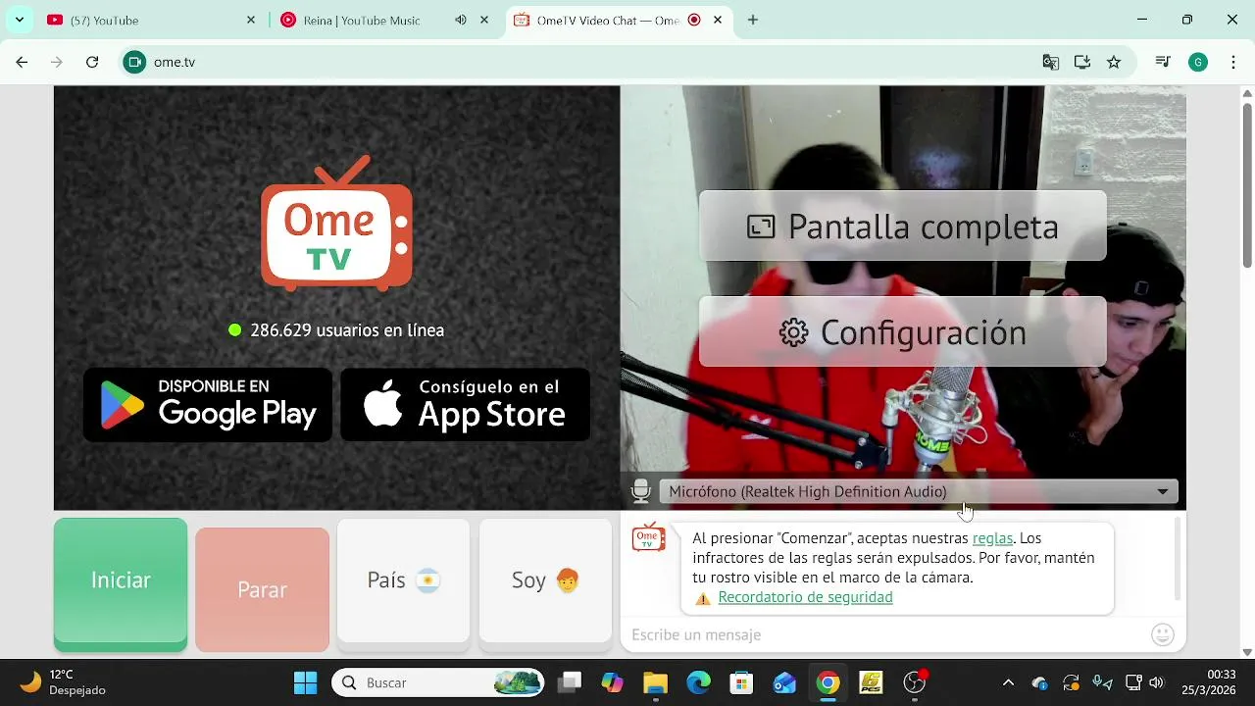
Task: Start chatting with Iniciar button
Action: [x=121, y=583]
